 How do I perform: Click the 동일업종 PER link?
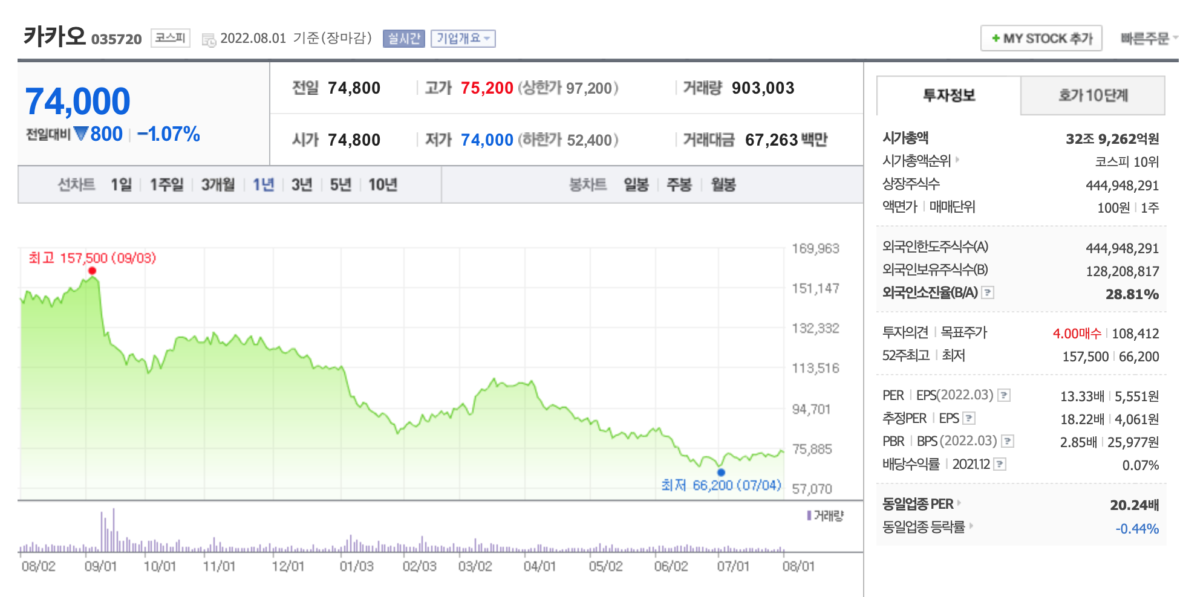[x=917, y=504]
